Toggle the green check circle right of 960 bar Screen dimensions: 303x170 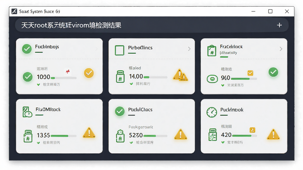(x=273, y=72)
